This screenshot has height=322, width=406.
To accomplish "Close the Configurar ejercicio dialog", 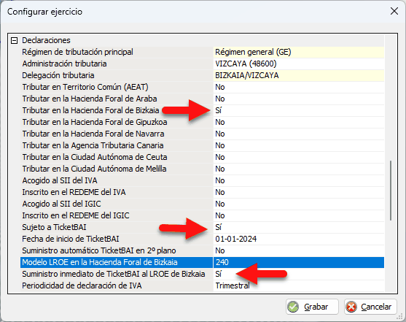I will tap(394, 11).
